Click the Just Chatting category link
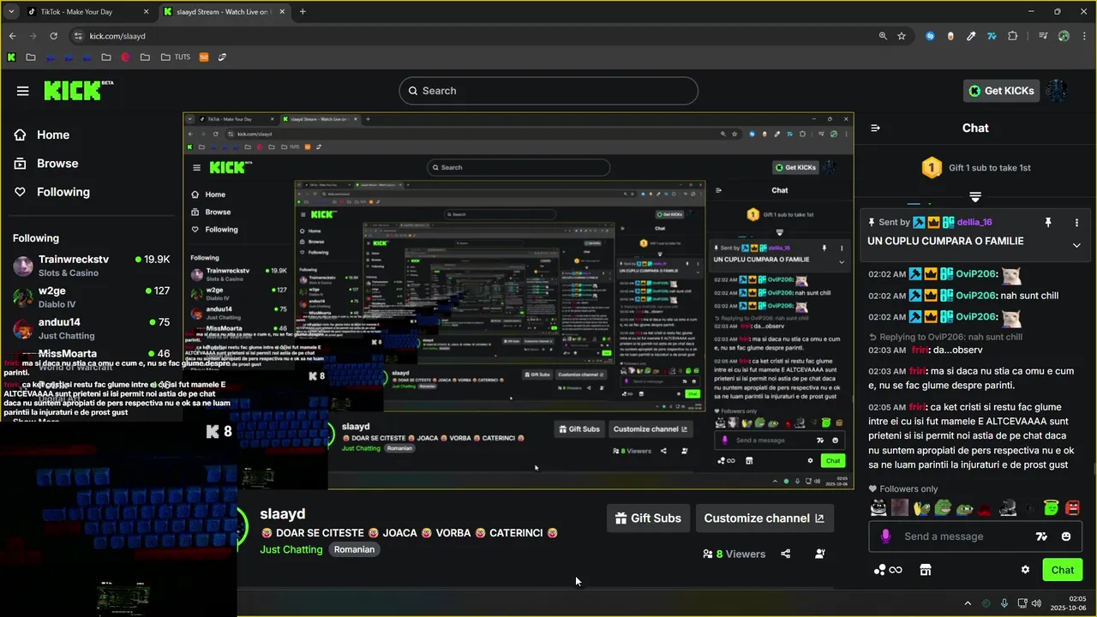Screen dimensions: 1097x617 pos(291,549)
